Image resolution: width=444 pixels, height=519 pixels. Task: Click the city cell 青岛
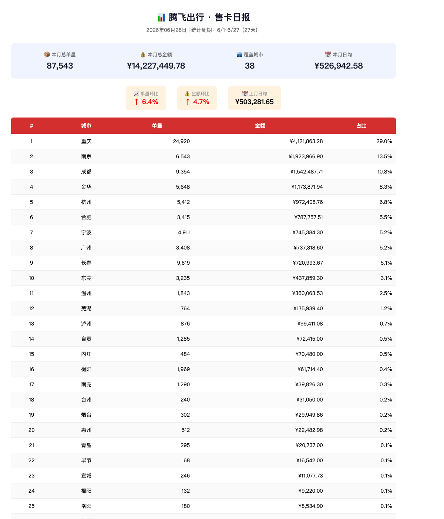click(86, 445)
